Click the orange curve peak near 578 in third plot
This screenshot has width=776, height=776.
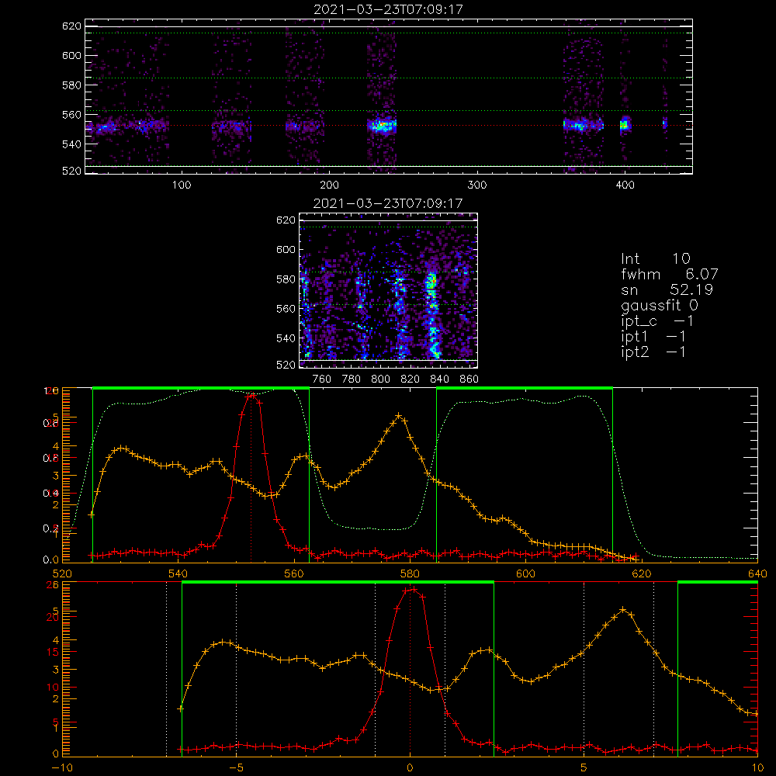(x=399, y=415)
